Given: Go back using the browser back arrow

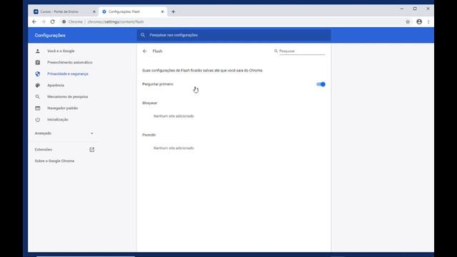Looking at the screenshot, I should [x=34, y=22].
